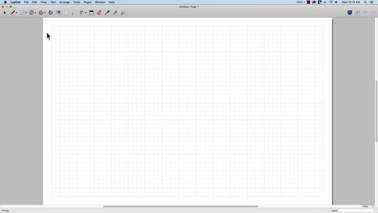
Task: Click the red menu bar status icon
Action: point(308,2)
